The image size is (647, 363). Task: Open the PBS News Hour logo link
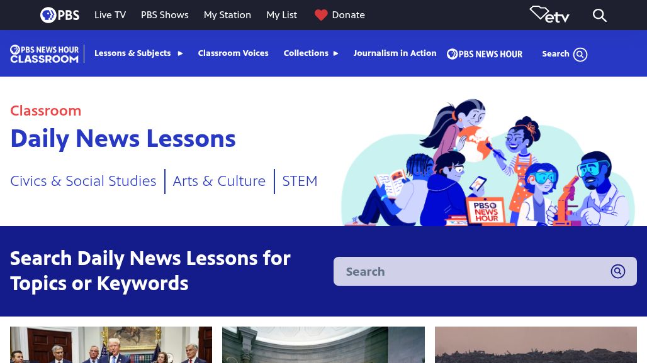pyautogui.click(x=485, y=54)
